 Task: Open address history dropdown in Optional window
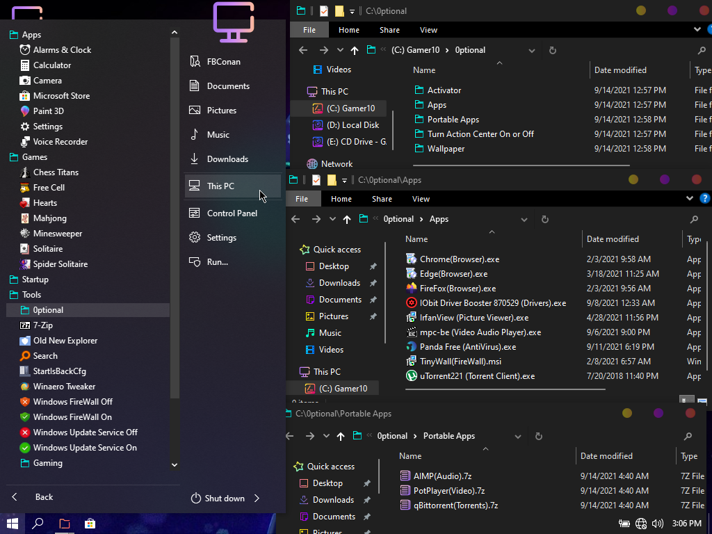532,50
